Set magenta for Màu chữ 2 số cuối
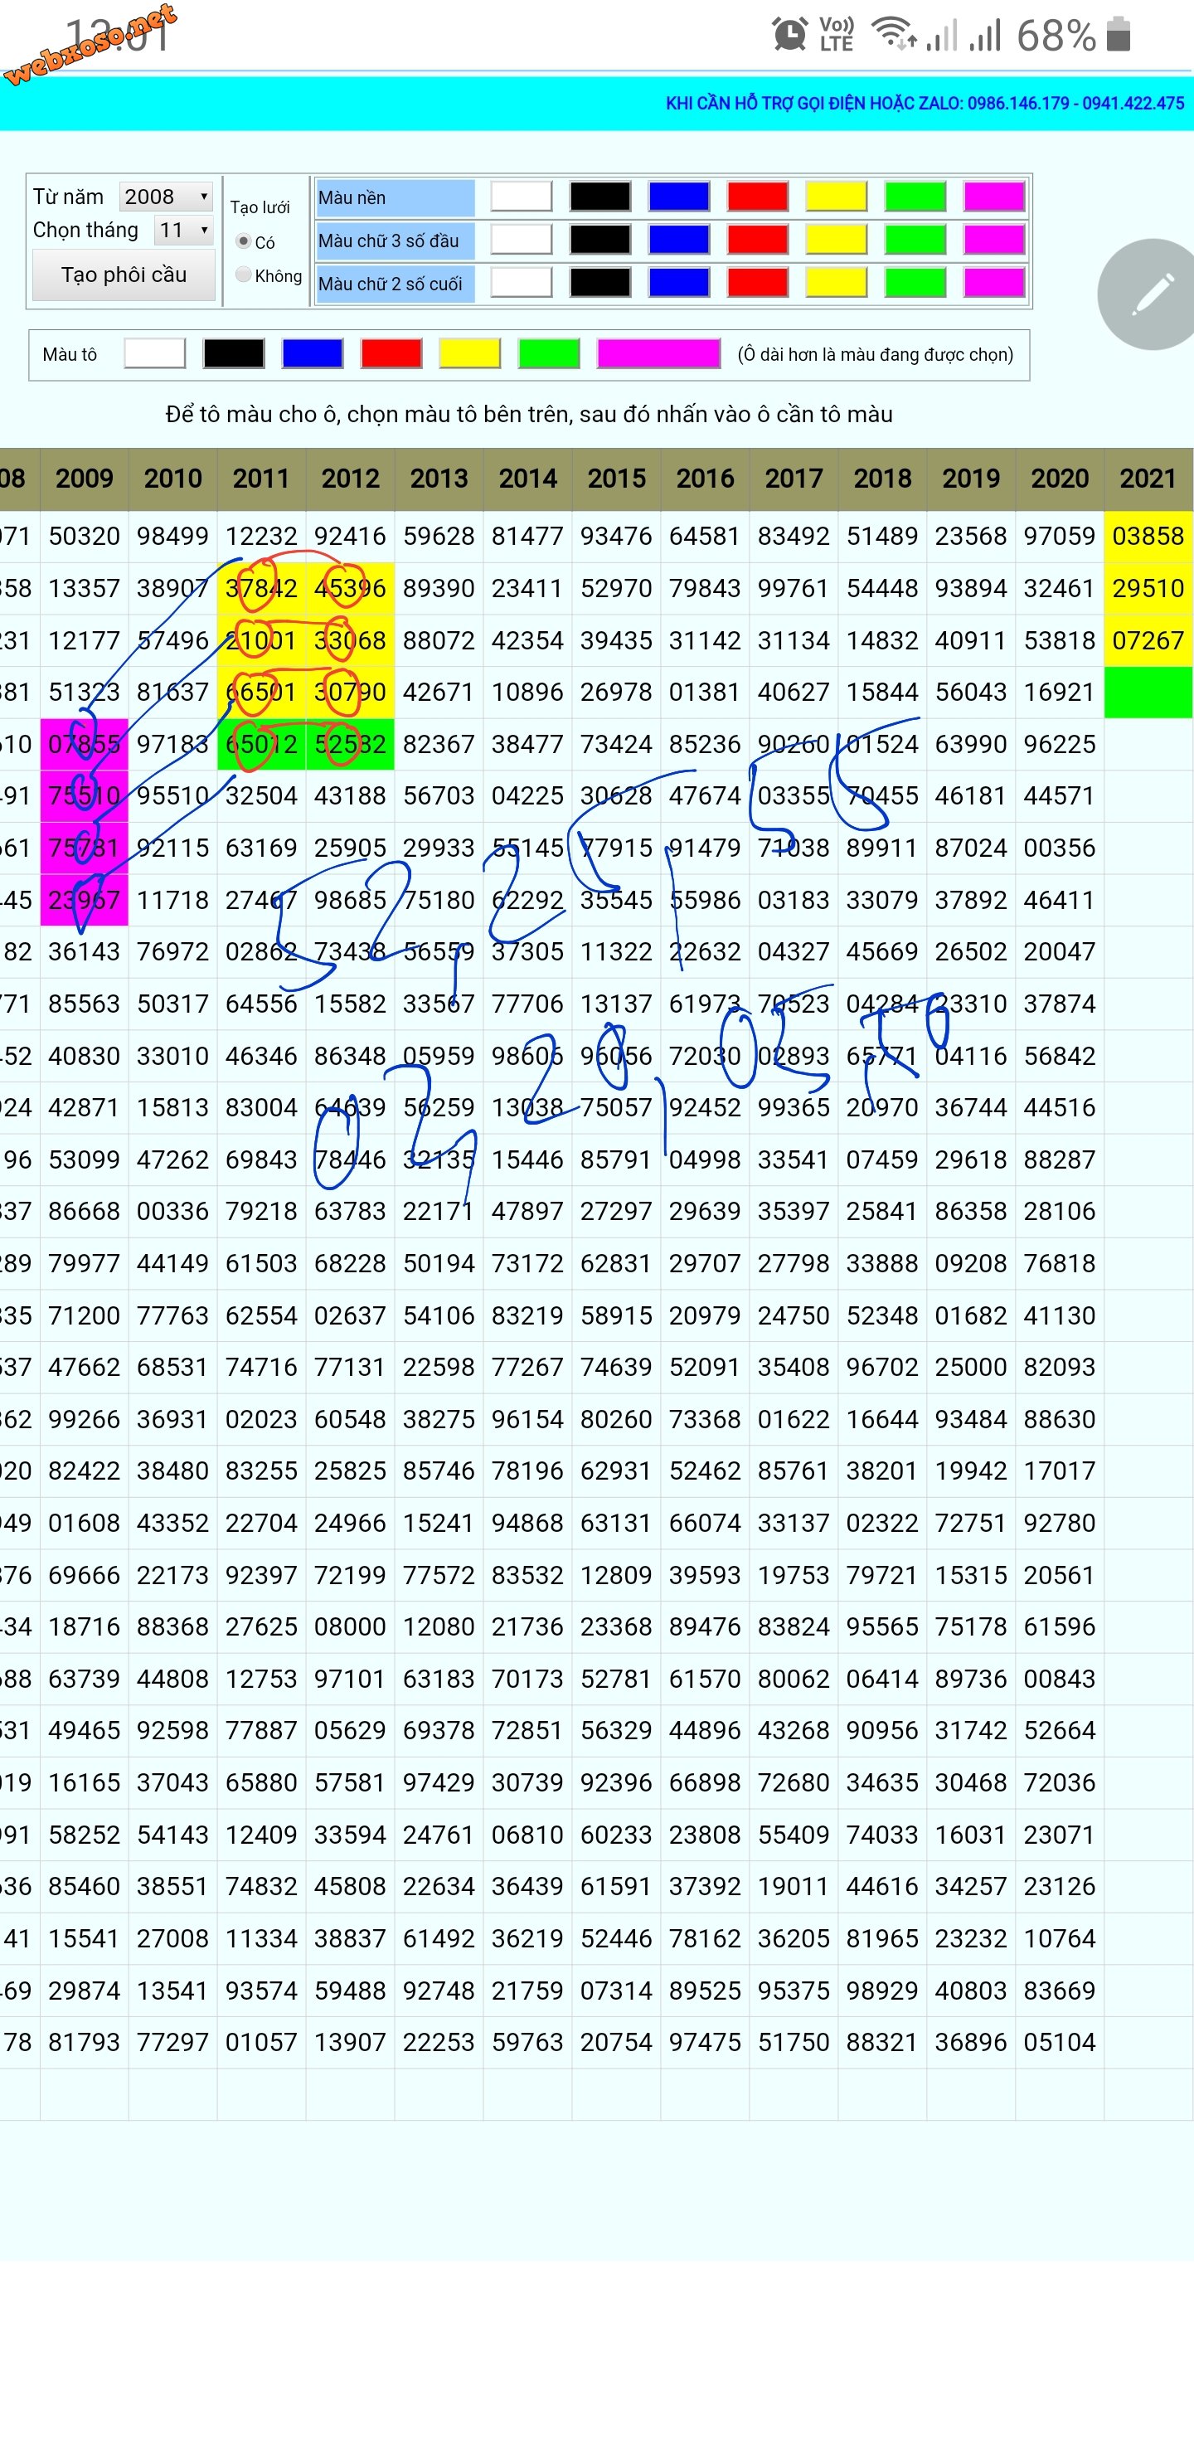1194x2455 pixels. pos(994,283)
